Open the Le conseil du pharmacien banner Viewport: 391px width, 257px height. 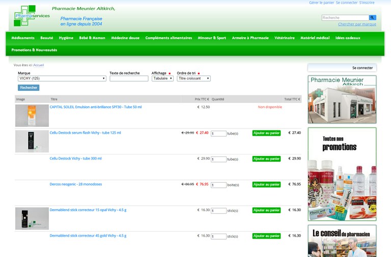click(342, 241)
